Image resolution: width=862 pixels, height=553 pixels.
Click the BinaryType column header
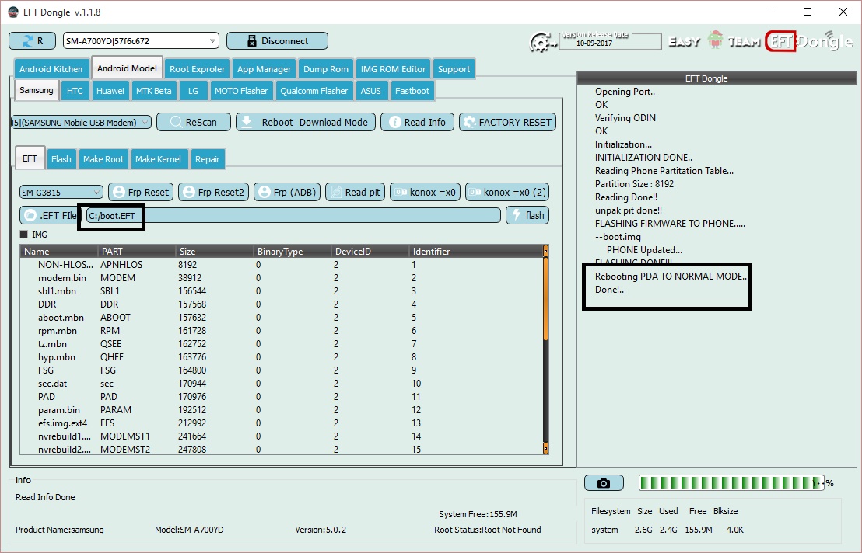[x=293, y=252]
